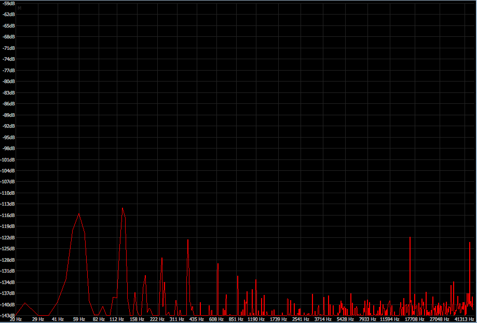This screenshot has width=477, height=323.
Task: Select the 29 Hz frequency label
Action: 38,319
